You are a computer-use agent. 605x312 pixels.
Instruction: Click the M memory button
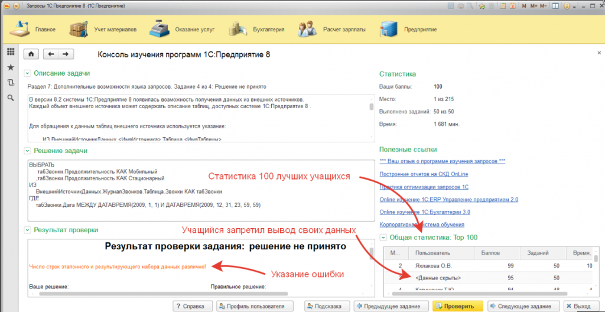tap(524, 6)
